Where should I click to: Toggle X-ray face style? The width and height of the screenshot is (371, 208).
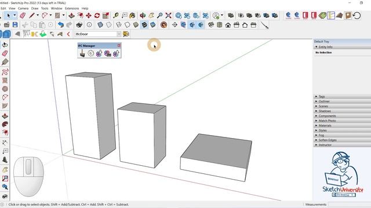100,24
